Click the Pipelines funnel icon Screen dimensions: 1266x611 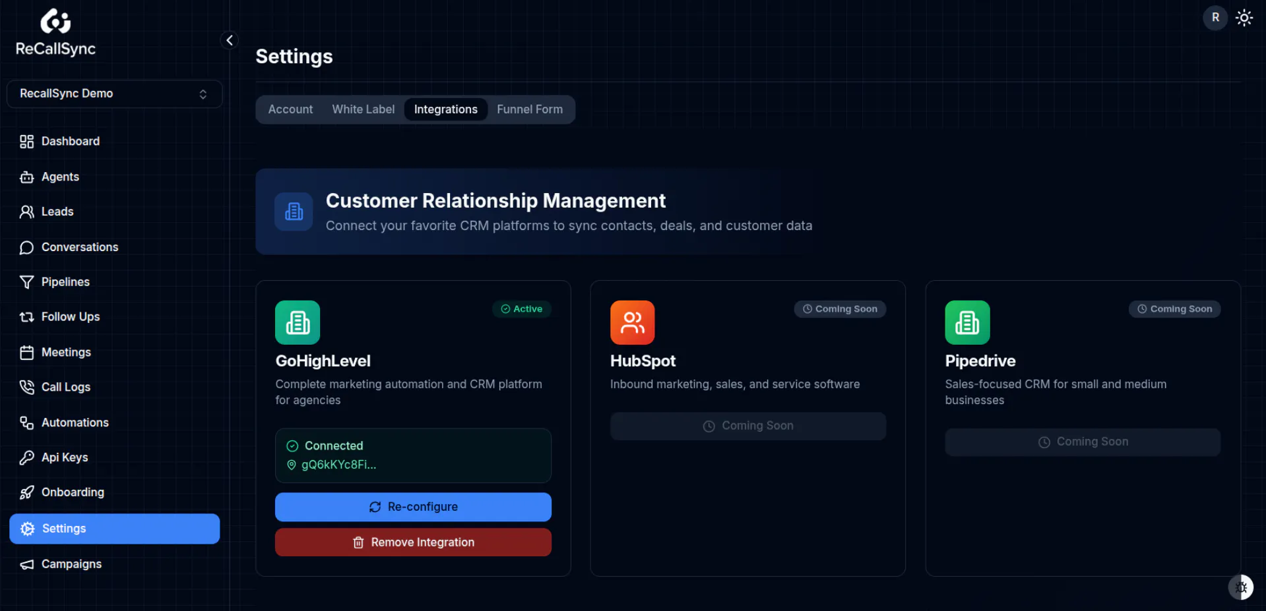26,282
